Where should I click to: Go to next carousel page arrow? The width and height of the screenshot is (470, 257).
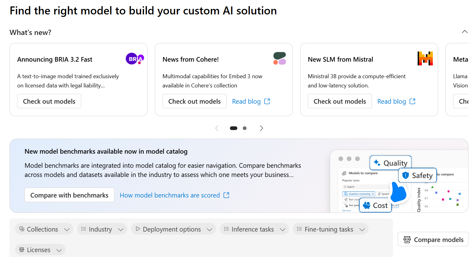coord(261,128)
